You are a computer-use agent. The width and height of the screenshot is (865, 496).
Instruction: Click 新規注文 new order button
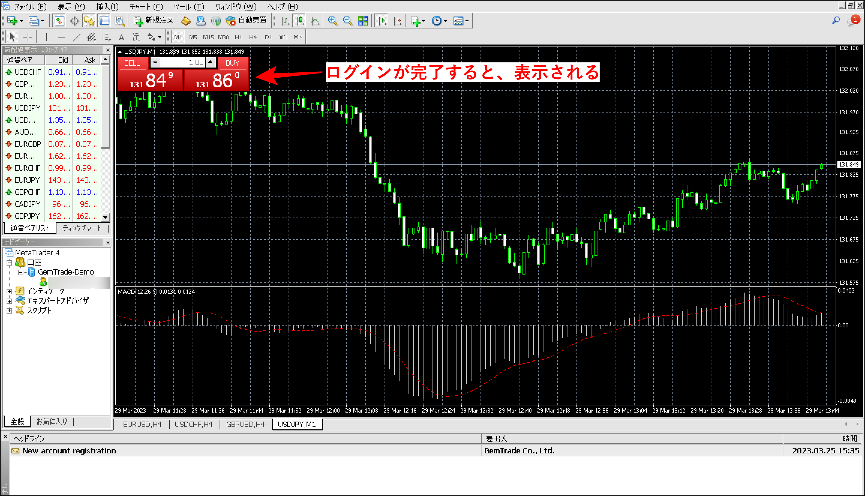tap(154, 21)
